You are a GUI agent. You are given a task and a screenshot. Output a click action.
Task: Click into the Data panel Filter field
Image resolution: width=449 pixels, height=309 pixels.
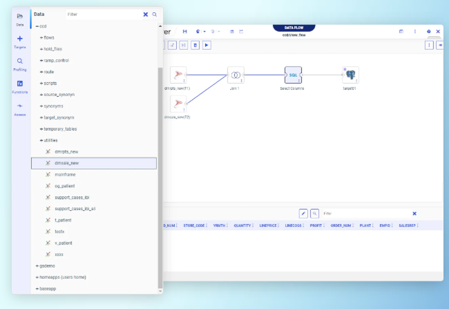pyautogui.click(x=104, y=14)
